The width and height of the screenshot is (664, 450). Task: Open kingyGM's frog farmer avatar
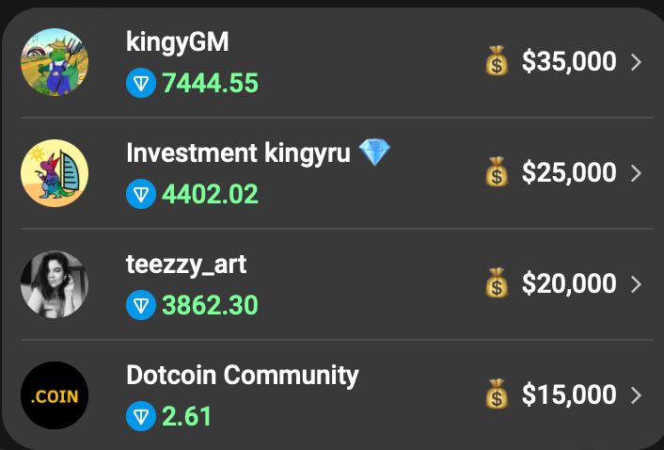click(x=55, y=62)
